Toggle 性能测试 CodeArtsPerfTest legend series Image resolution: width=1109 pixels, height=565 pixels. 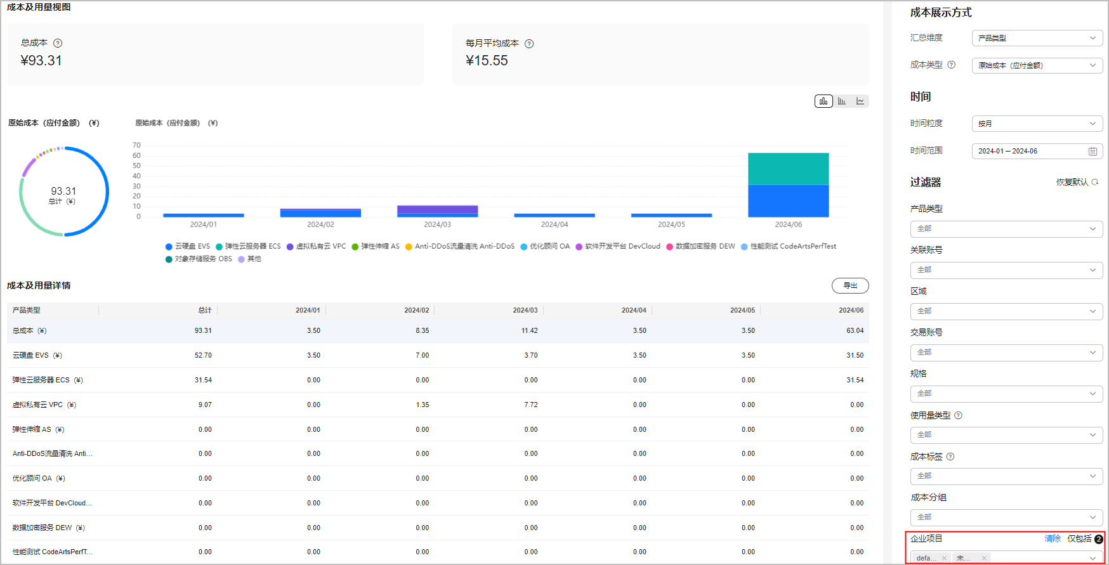click(789, 247)
